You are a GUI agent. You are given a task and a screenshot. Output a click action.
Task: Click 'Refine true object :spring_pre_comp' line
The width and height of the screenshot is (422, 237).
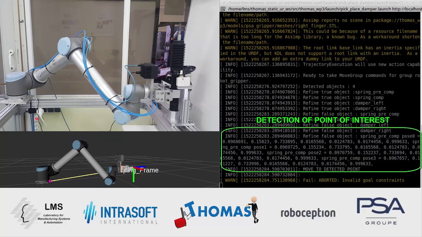tap(307, 92)
